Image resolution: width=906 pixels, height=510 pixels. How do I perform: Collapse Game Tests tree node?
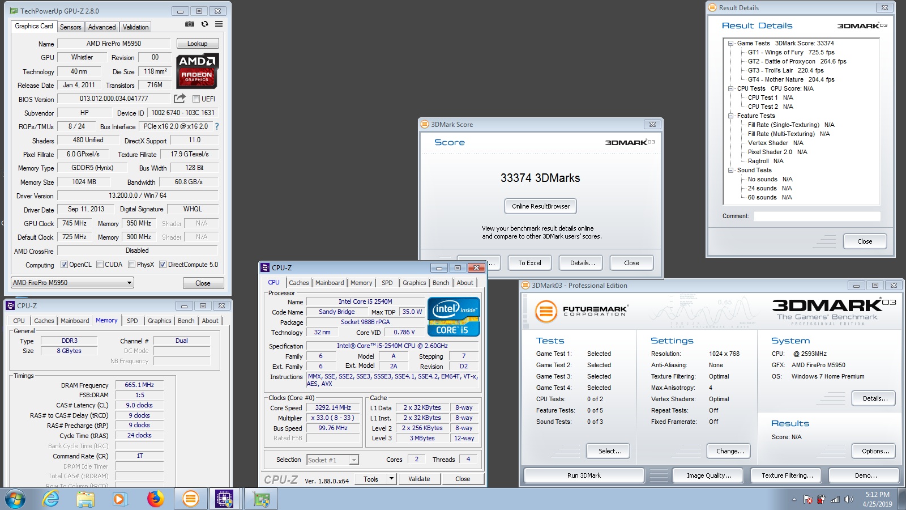point(731,43)
